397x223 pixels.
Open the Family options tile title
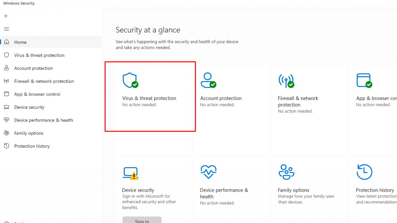tap(293, 190)
